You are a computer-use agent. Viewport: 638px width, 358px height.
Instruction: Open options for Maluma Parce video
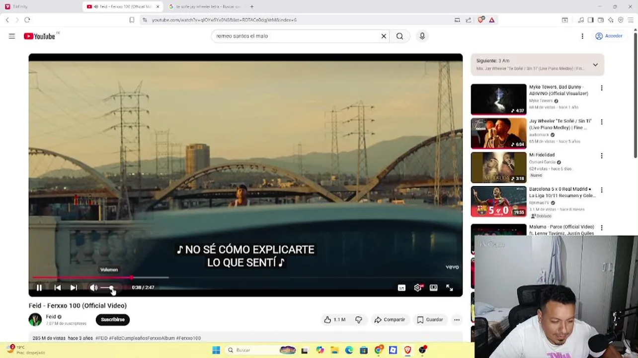602,228
